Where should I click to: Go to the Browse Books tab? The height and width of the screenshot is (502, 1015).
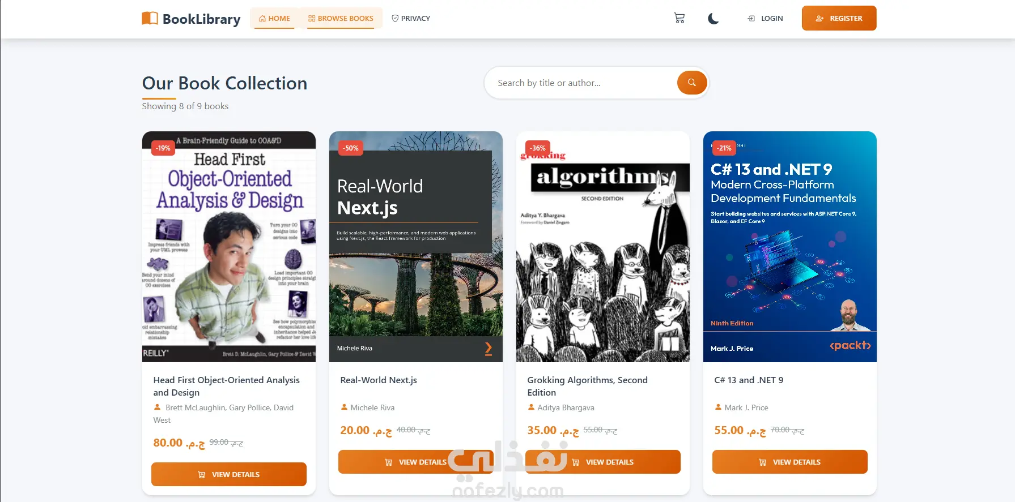(x=341, y=19)
